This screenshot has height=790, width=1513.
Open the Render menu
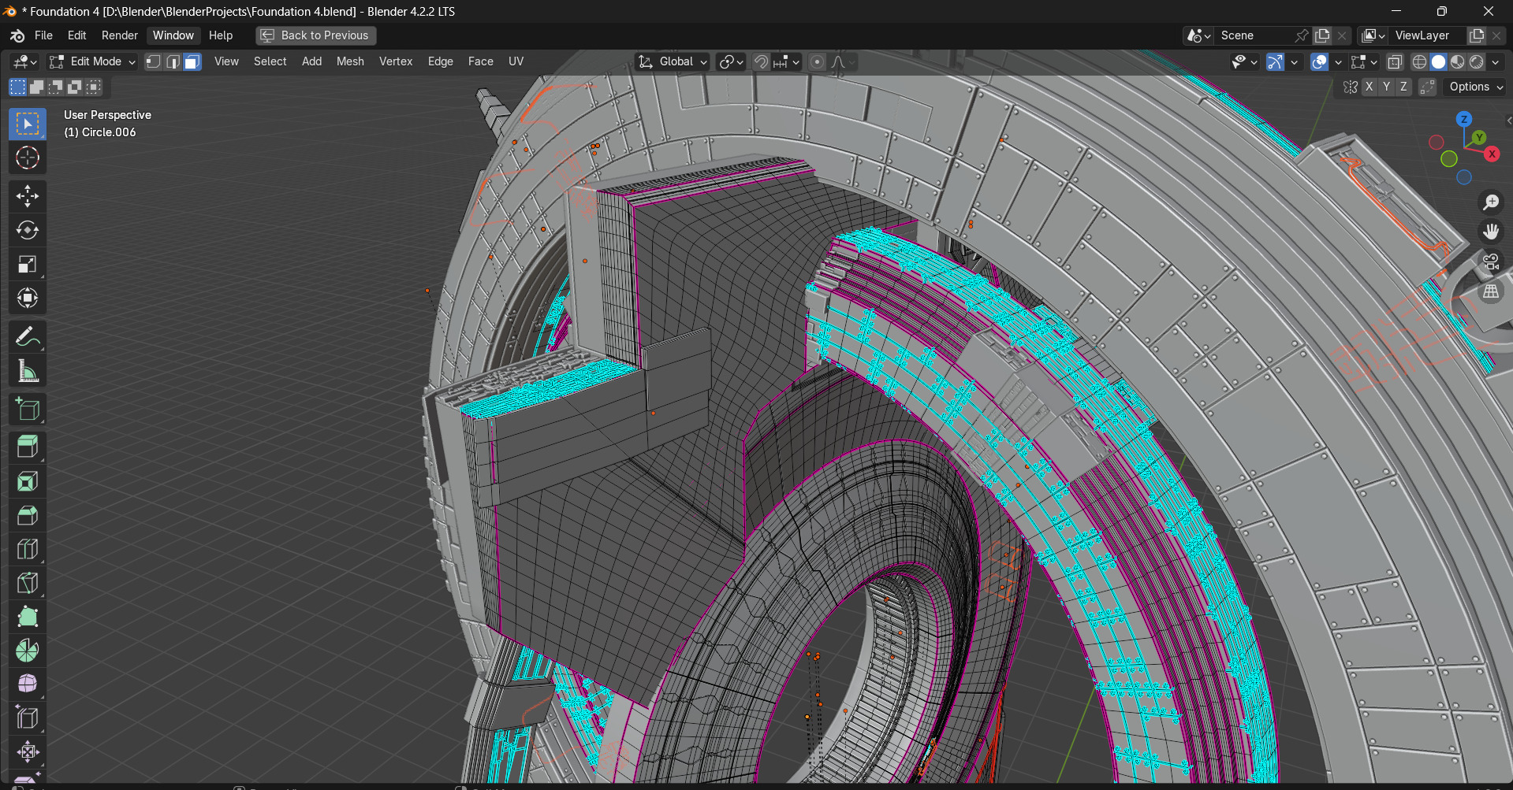tap(120, 35)
